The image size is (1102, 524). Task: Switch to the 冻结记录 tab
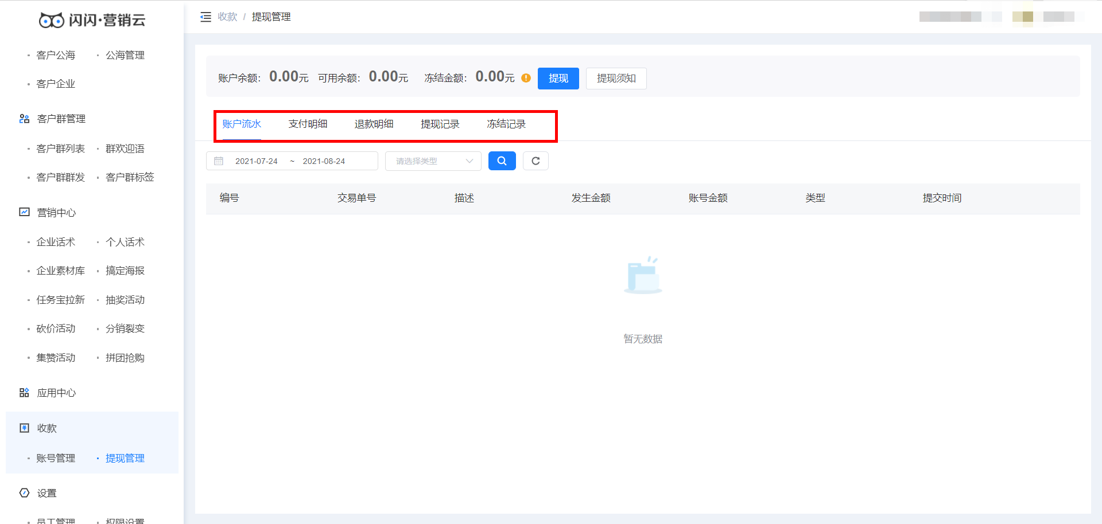[506, 124]
